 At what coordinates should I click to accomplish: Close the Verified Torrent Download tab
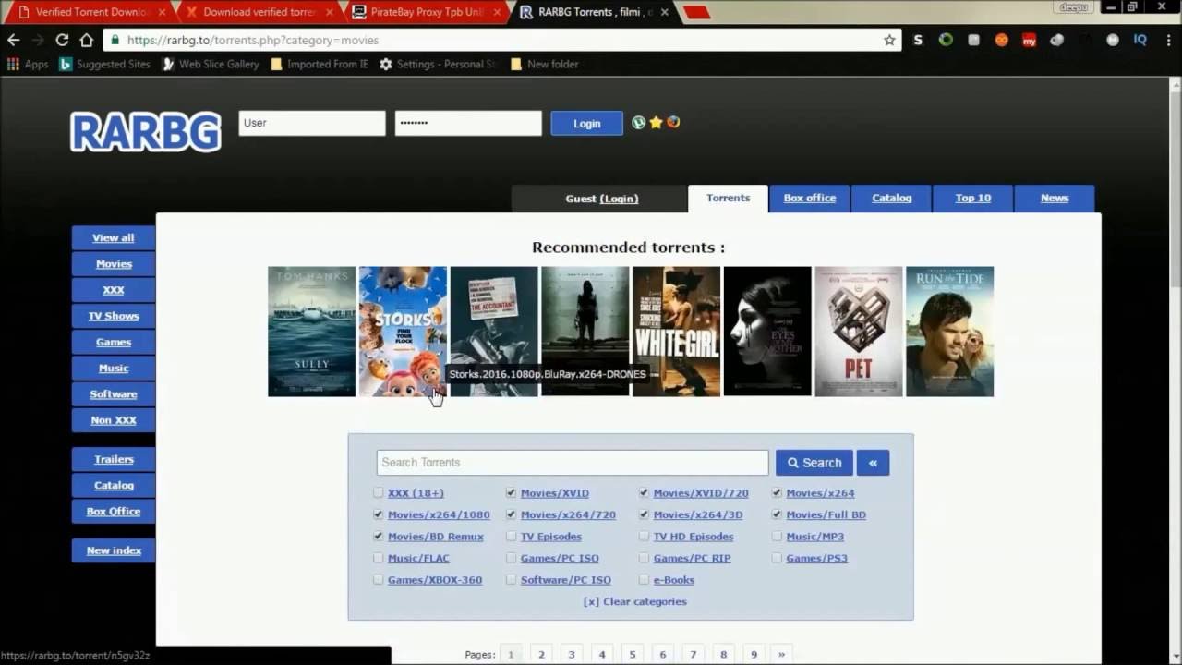point(163,12)
